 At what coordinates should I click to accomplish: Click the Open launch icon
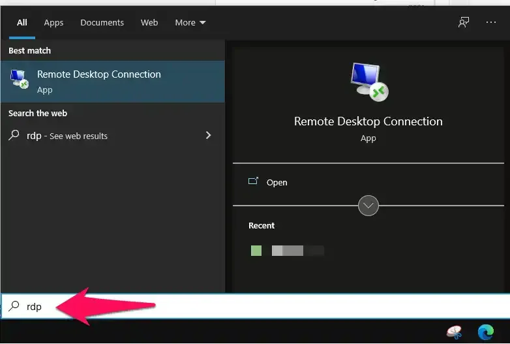point(254,181)
